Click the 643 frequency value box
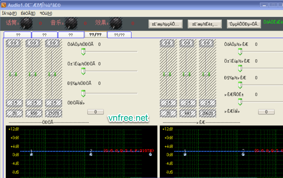The height and width of the screenshot is (178, 283). tap(188, 113)
